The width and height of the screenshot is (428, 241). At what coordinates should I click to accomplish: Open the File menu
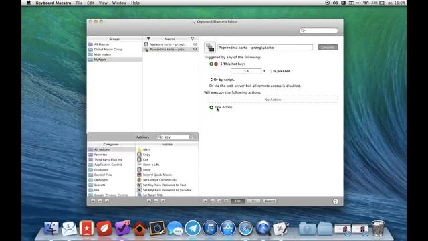click(79, 3)
